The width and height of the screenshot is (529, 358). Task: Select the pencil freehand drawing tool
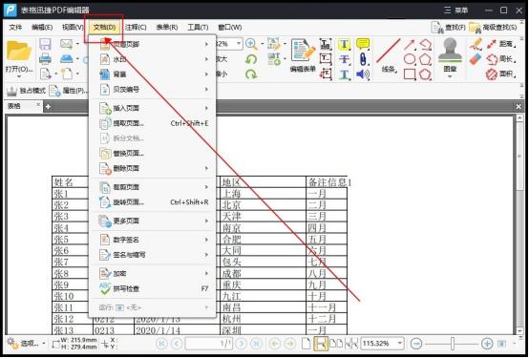point(476,44)
